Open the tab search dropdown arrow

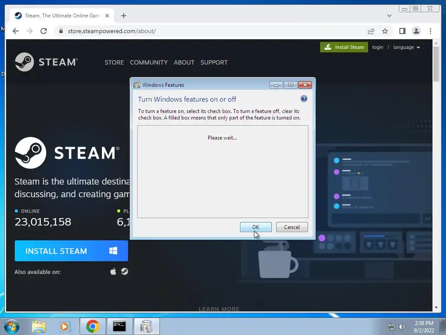pos(389,16)
